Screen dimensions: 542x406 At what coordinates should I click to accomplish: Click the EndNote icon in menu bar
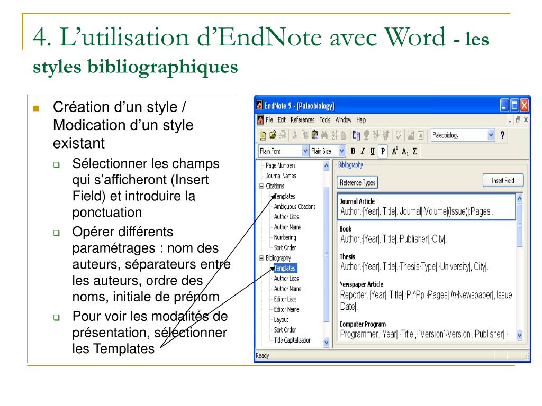tap(260, 120)
